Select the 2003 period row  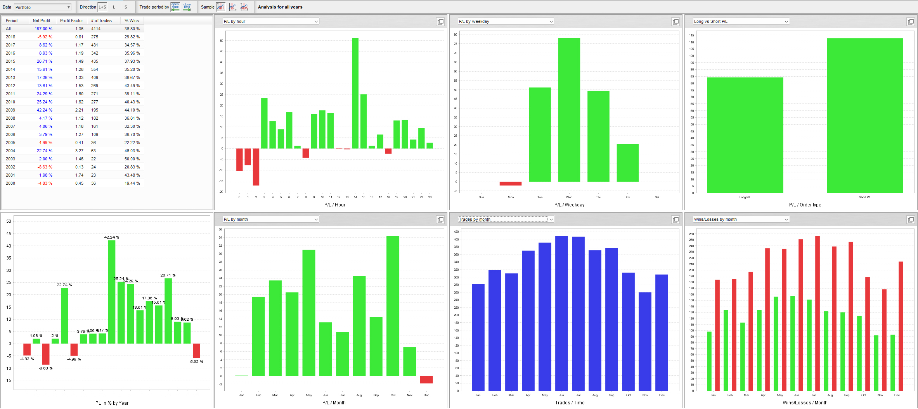point(73,159)
